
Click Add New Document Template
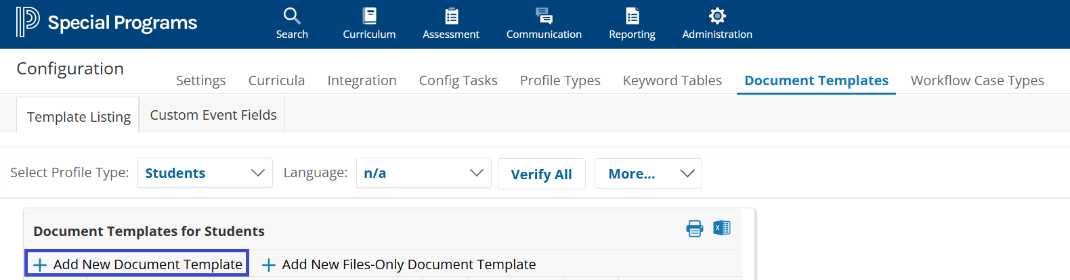[137, 264]
